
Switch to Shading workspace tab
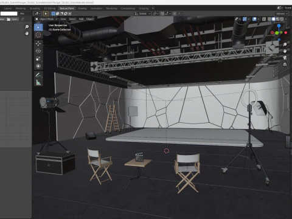[x=82, y=9]
